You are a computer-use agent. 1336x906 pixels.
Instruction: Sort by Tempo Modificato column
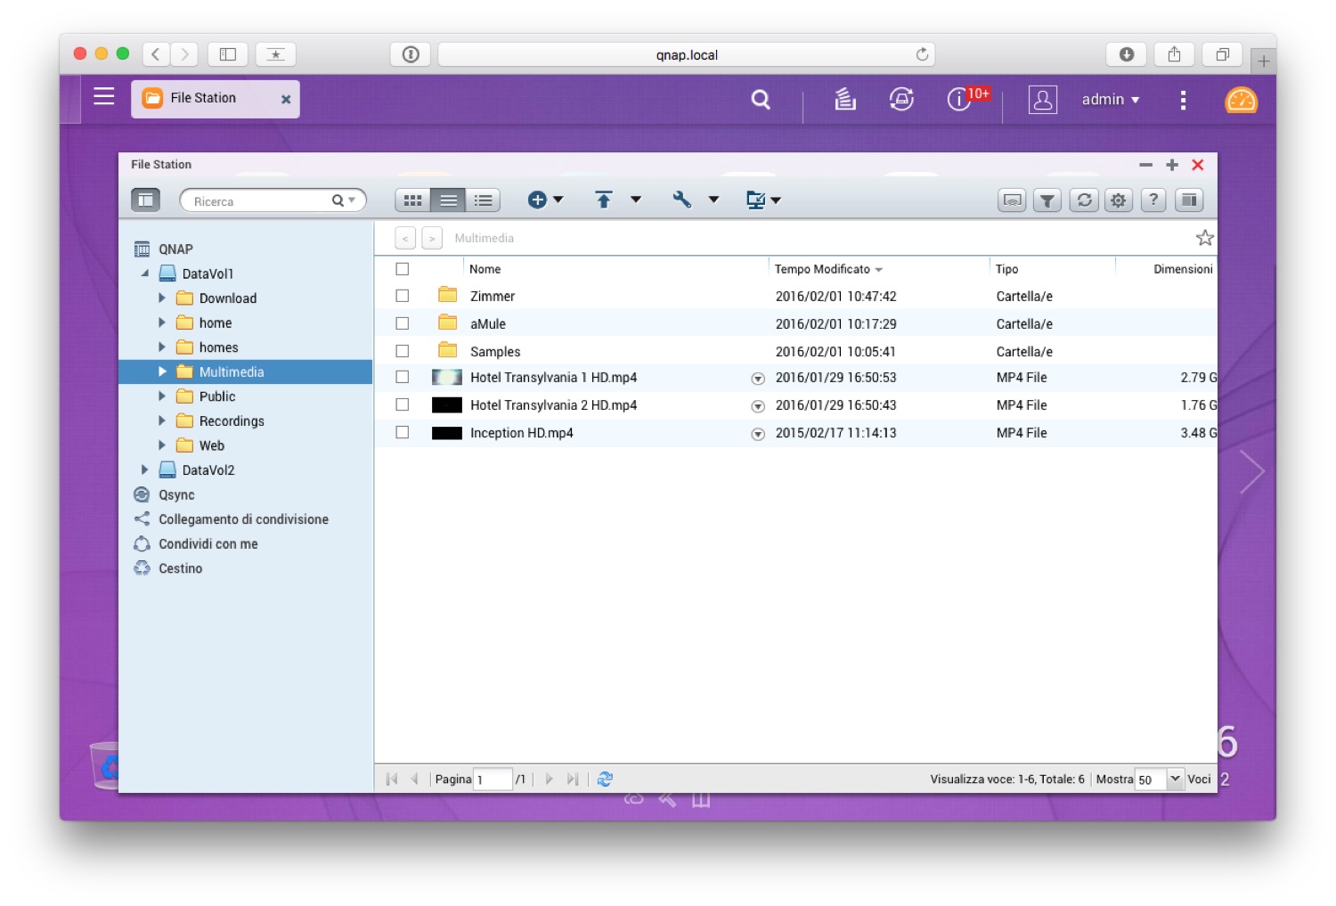point(822,269)
